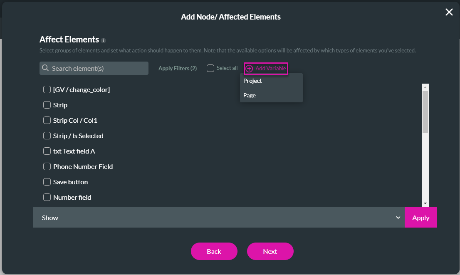Click the plus icon next to Add Variable
The image size is (460, 275).
point(248,68)
